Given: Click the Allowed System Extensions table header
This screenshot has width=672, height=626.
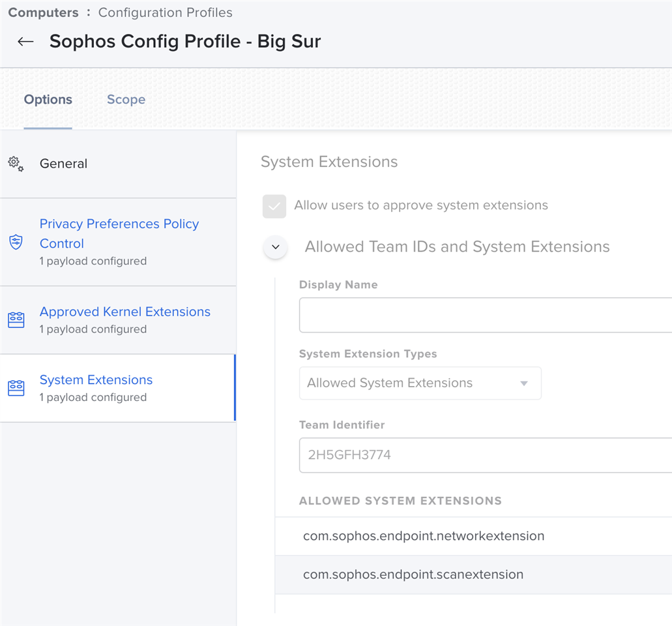Looking at the screenshot, I should tap(400, 501).
